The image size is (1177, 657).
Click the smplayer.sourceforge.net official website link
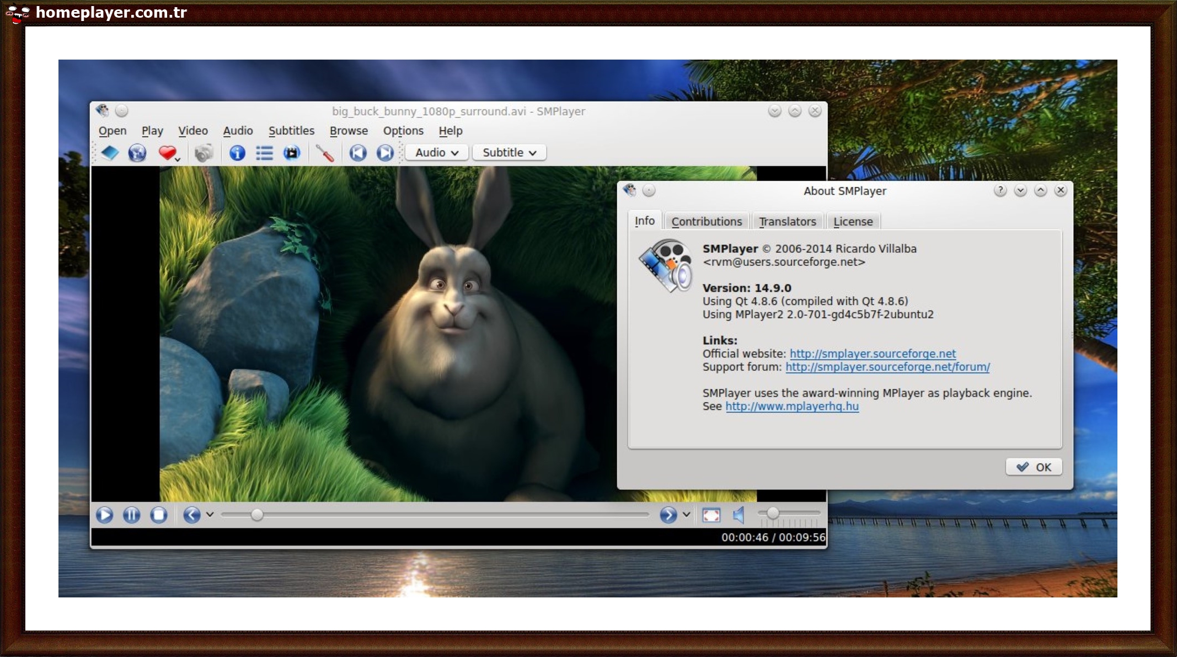[x=873, y=354]
